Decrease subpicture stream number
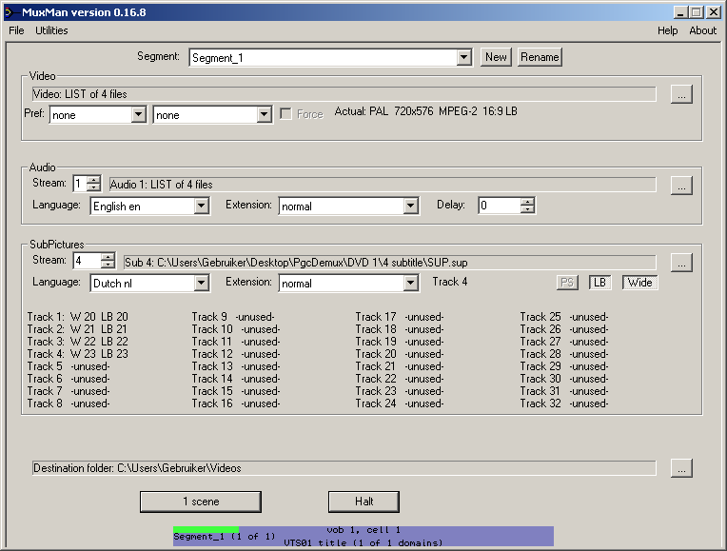The height and width of the screenshot is (551, 727). point(108,265)
